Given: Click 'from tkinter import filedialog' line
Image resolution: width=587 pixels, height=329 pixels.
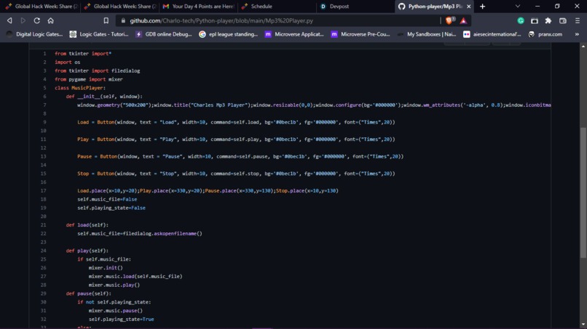Looking at the screenshot, I should pyautogui.click(x=98, y=70).
